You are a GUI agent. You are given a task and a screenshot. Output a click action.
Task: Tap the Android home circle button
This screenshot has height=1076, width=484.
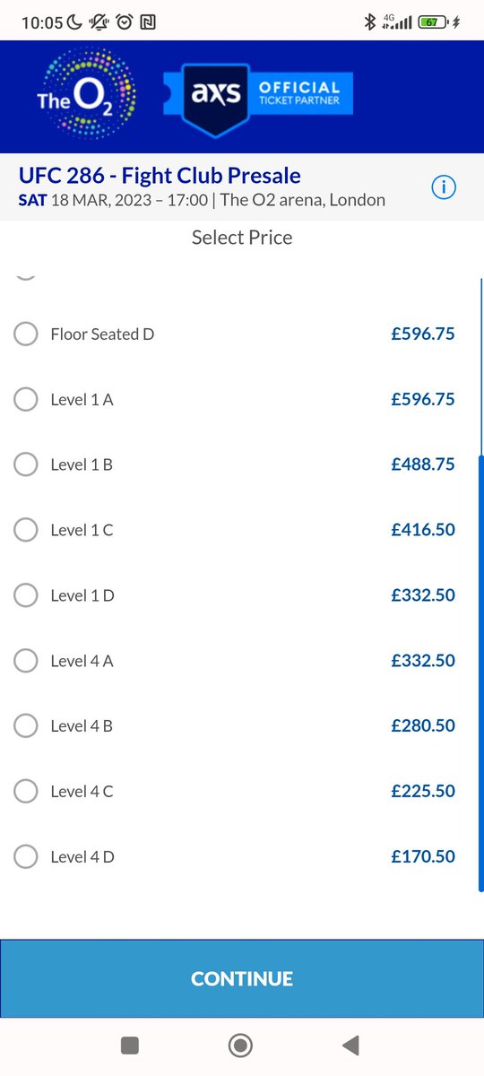[x=240, y=1045]
